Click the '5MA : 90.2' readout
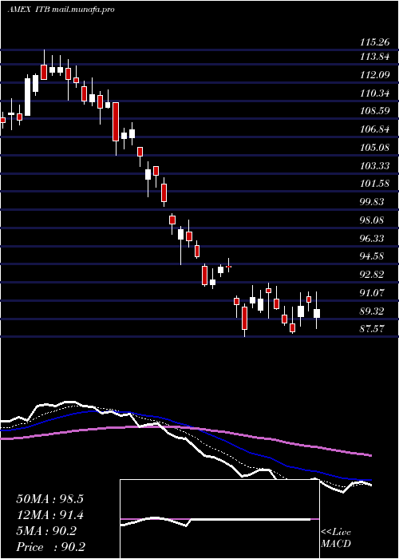The image size is (399, 559). 46,531
